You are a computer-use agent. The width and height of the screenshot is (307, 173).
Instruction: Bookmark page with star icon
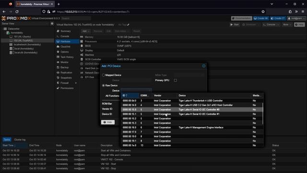pos(263,12)
